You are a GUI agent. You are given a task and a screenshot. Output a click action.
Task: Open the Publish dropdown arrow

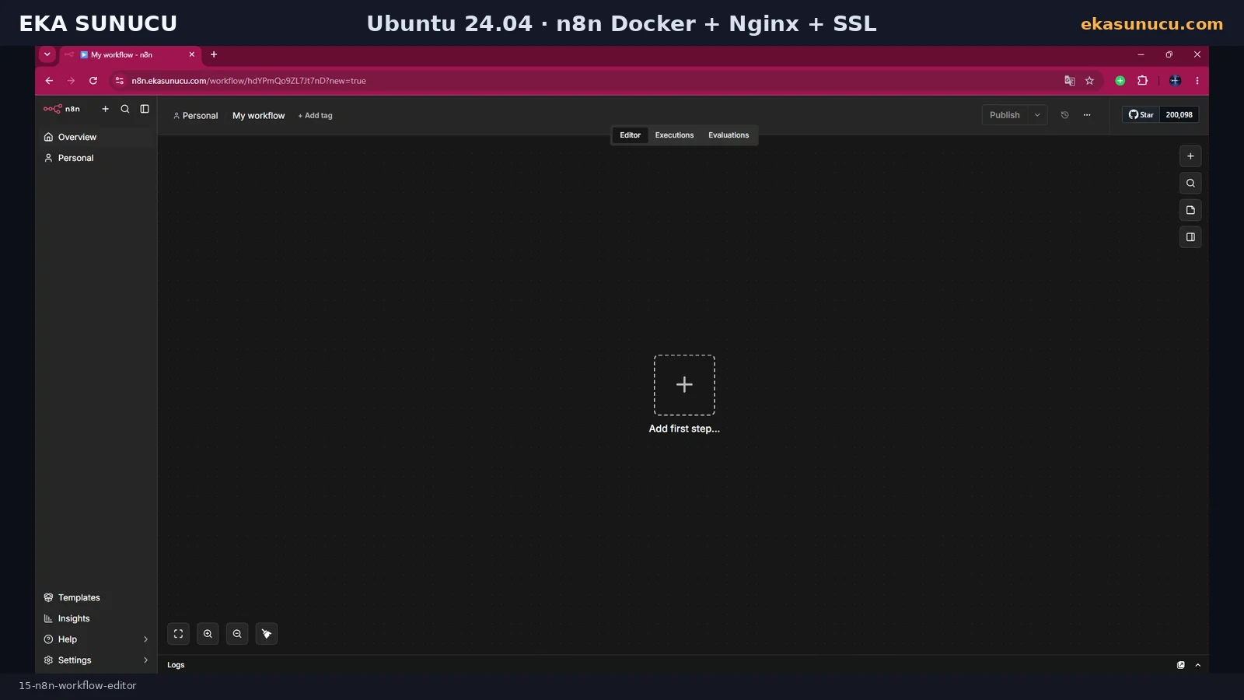(1037, 115)
